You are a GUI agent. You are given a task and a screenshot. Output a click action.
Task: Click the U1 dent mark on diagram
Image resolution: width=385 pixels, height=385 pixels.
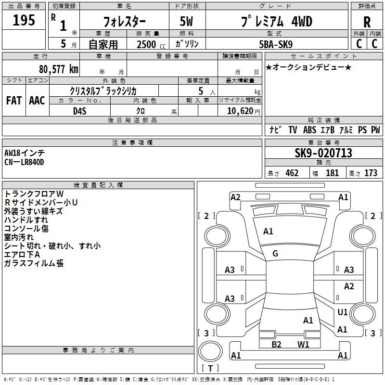coord(342,312)
